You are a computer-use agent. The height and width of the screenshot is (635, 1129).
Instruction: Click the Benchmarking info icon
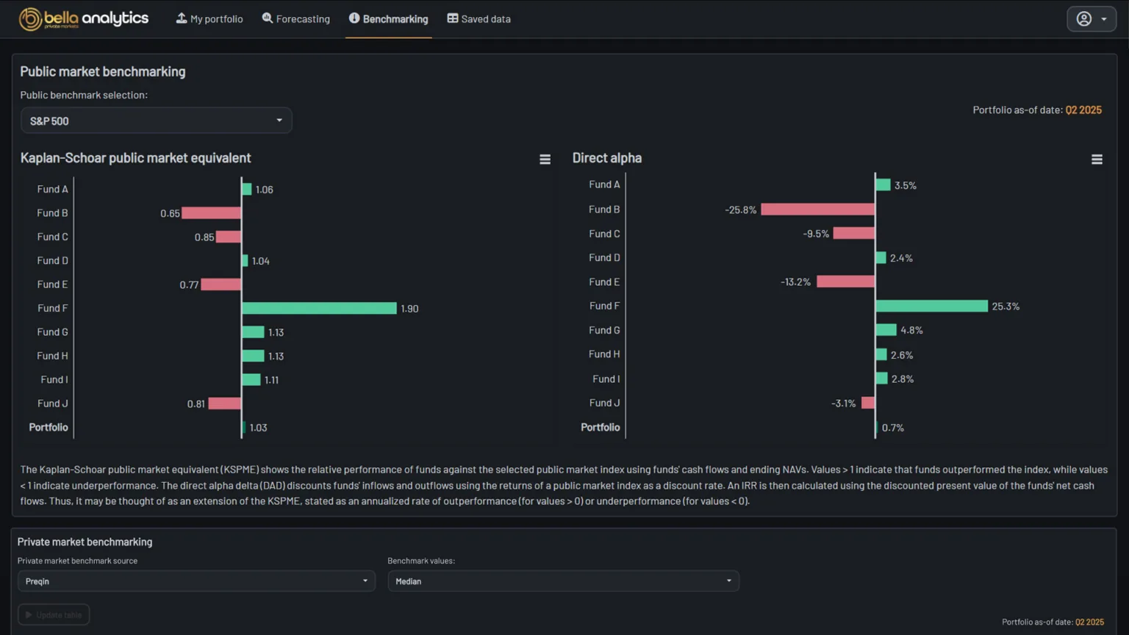(x=354, y=18)
